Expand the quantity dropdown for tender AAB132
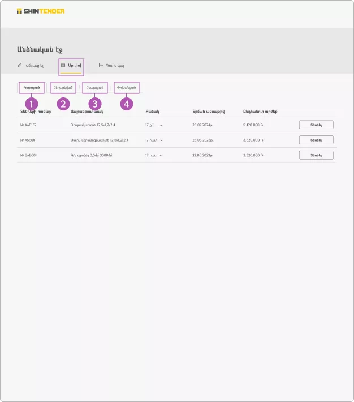 [x=161, y=125]
